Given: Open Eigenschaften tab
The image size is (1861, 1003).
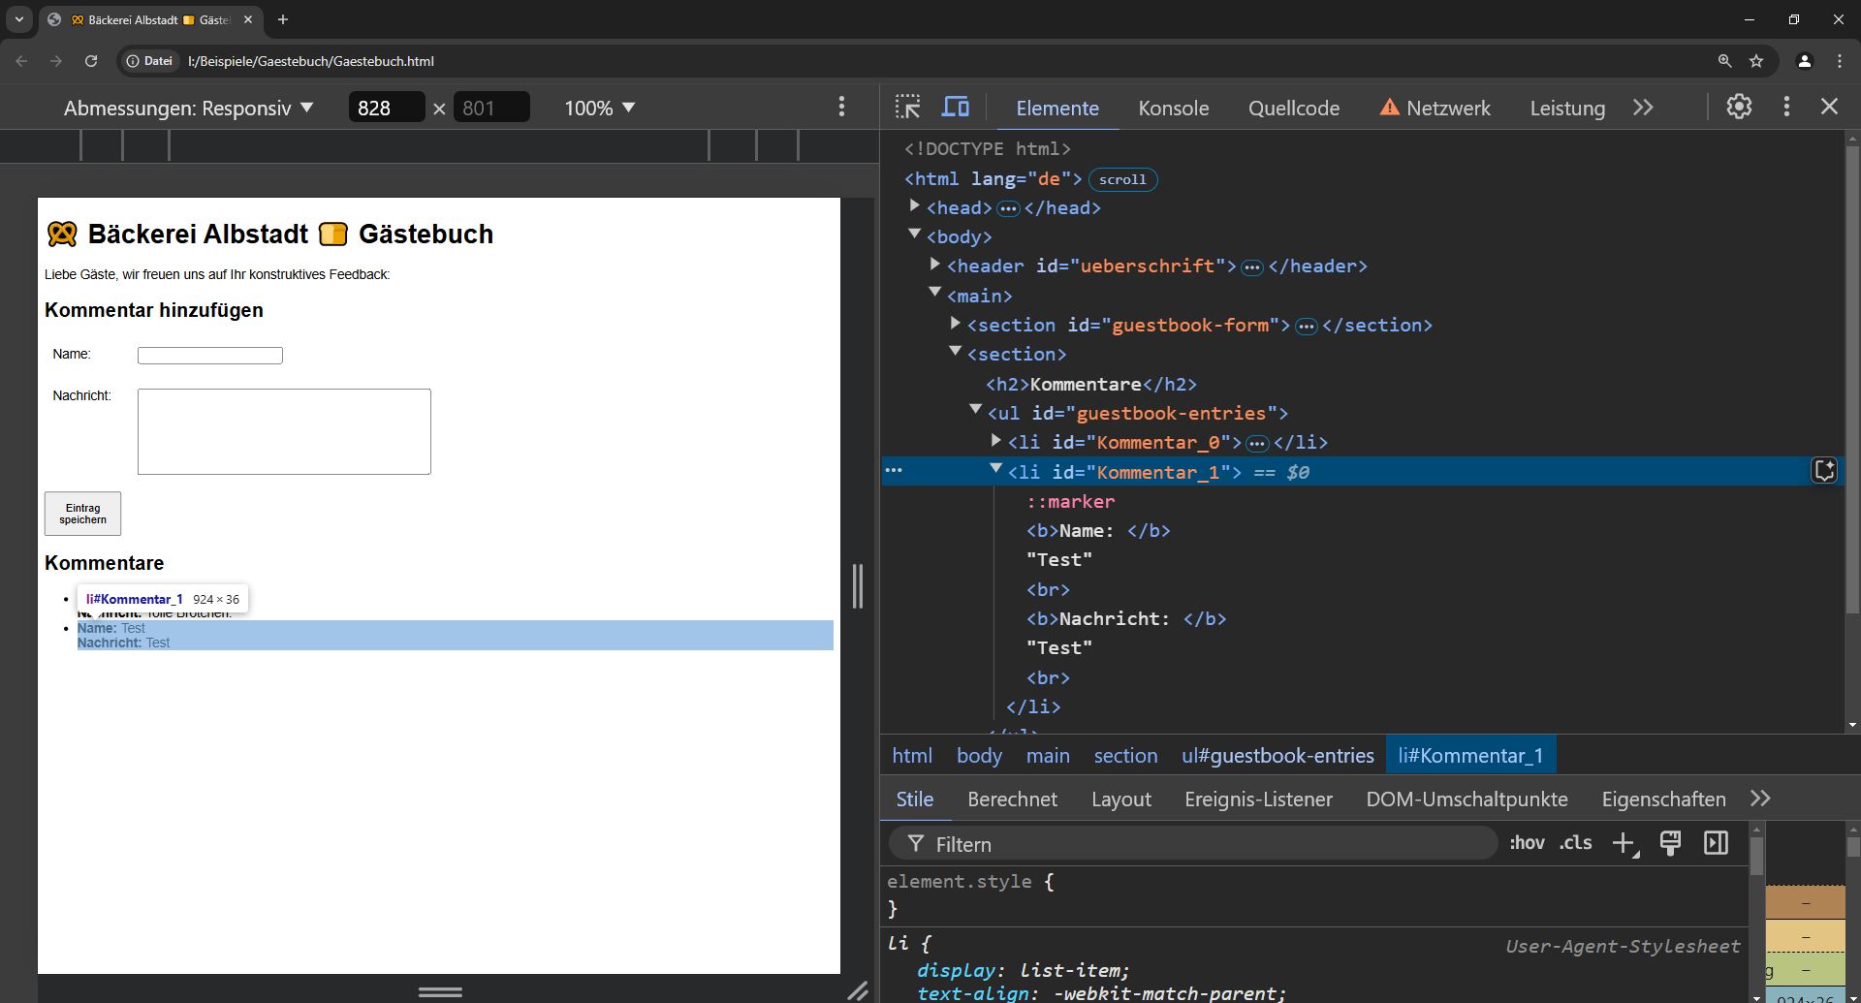Looking at the screenshot, I should coord(1663,799).
